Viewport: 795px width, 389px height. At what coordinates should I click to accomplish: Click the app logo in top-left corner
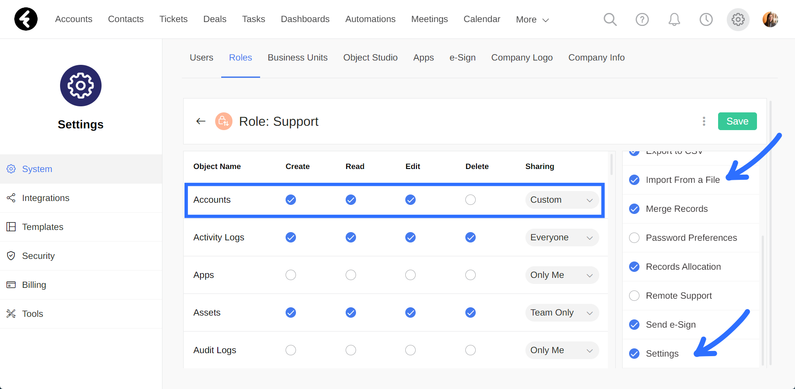[26, 19]
